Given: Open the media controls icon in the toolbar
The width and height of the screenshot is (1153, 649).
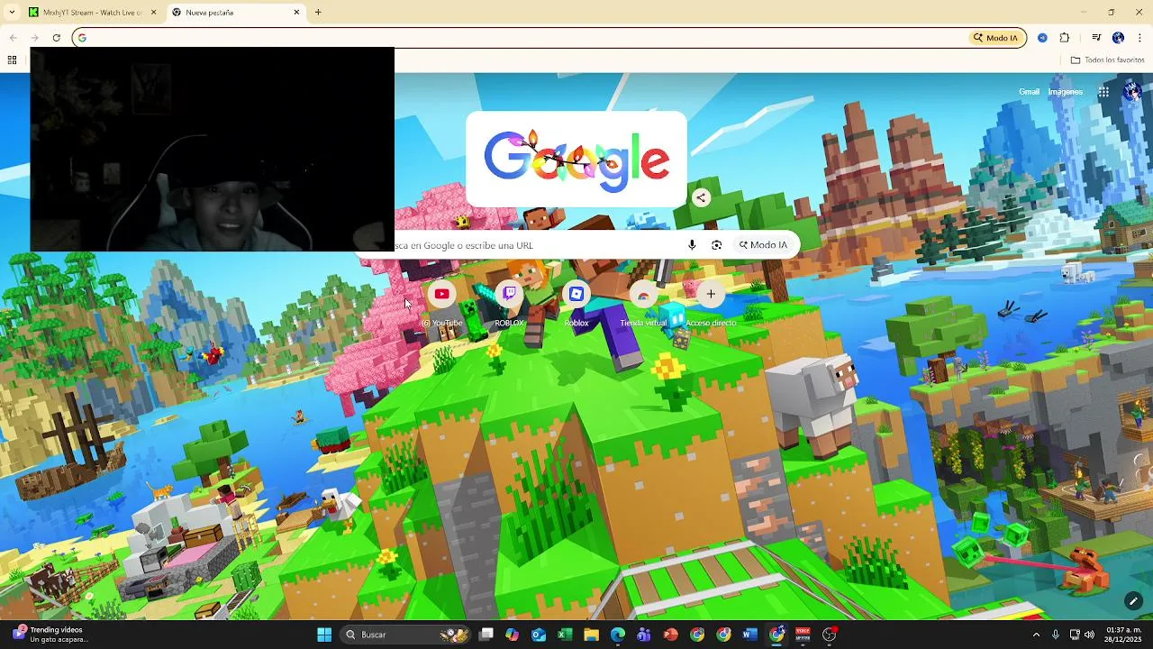Looking at the screenshot, I should tap(1096, 38).
